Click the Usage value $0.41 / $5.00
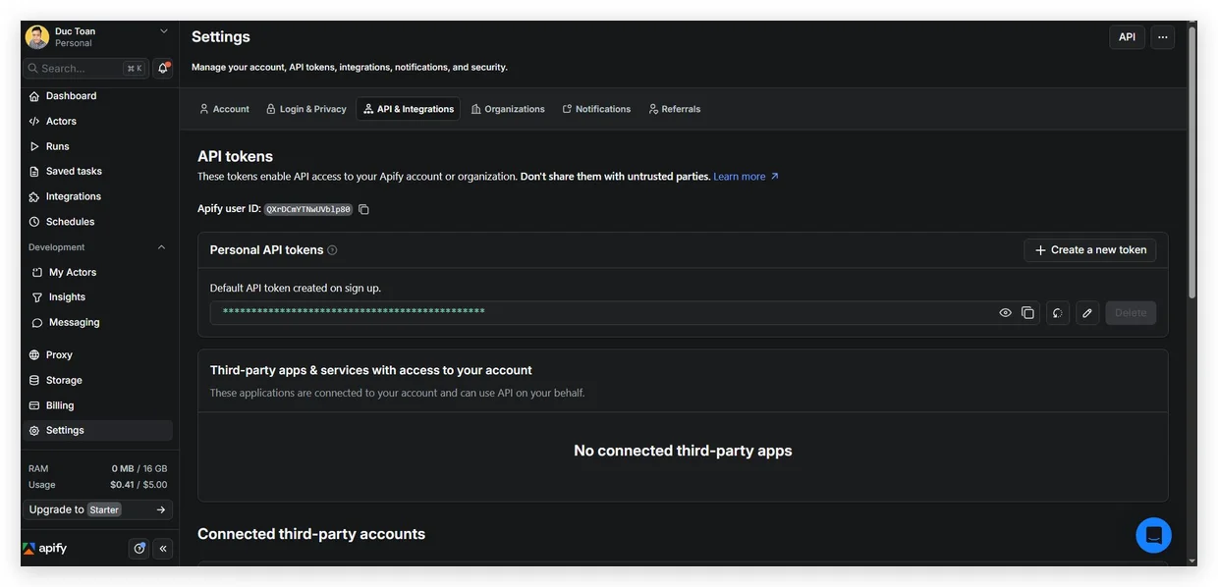Image resolution: width=1218 pixels, height=587 pixels. coord(138,485)
